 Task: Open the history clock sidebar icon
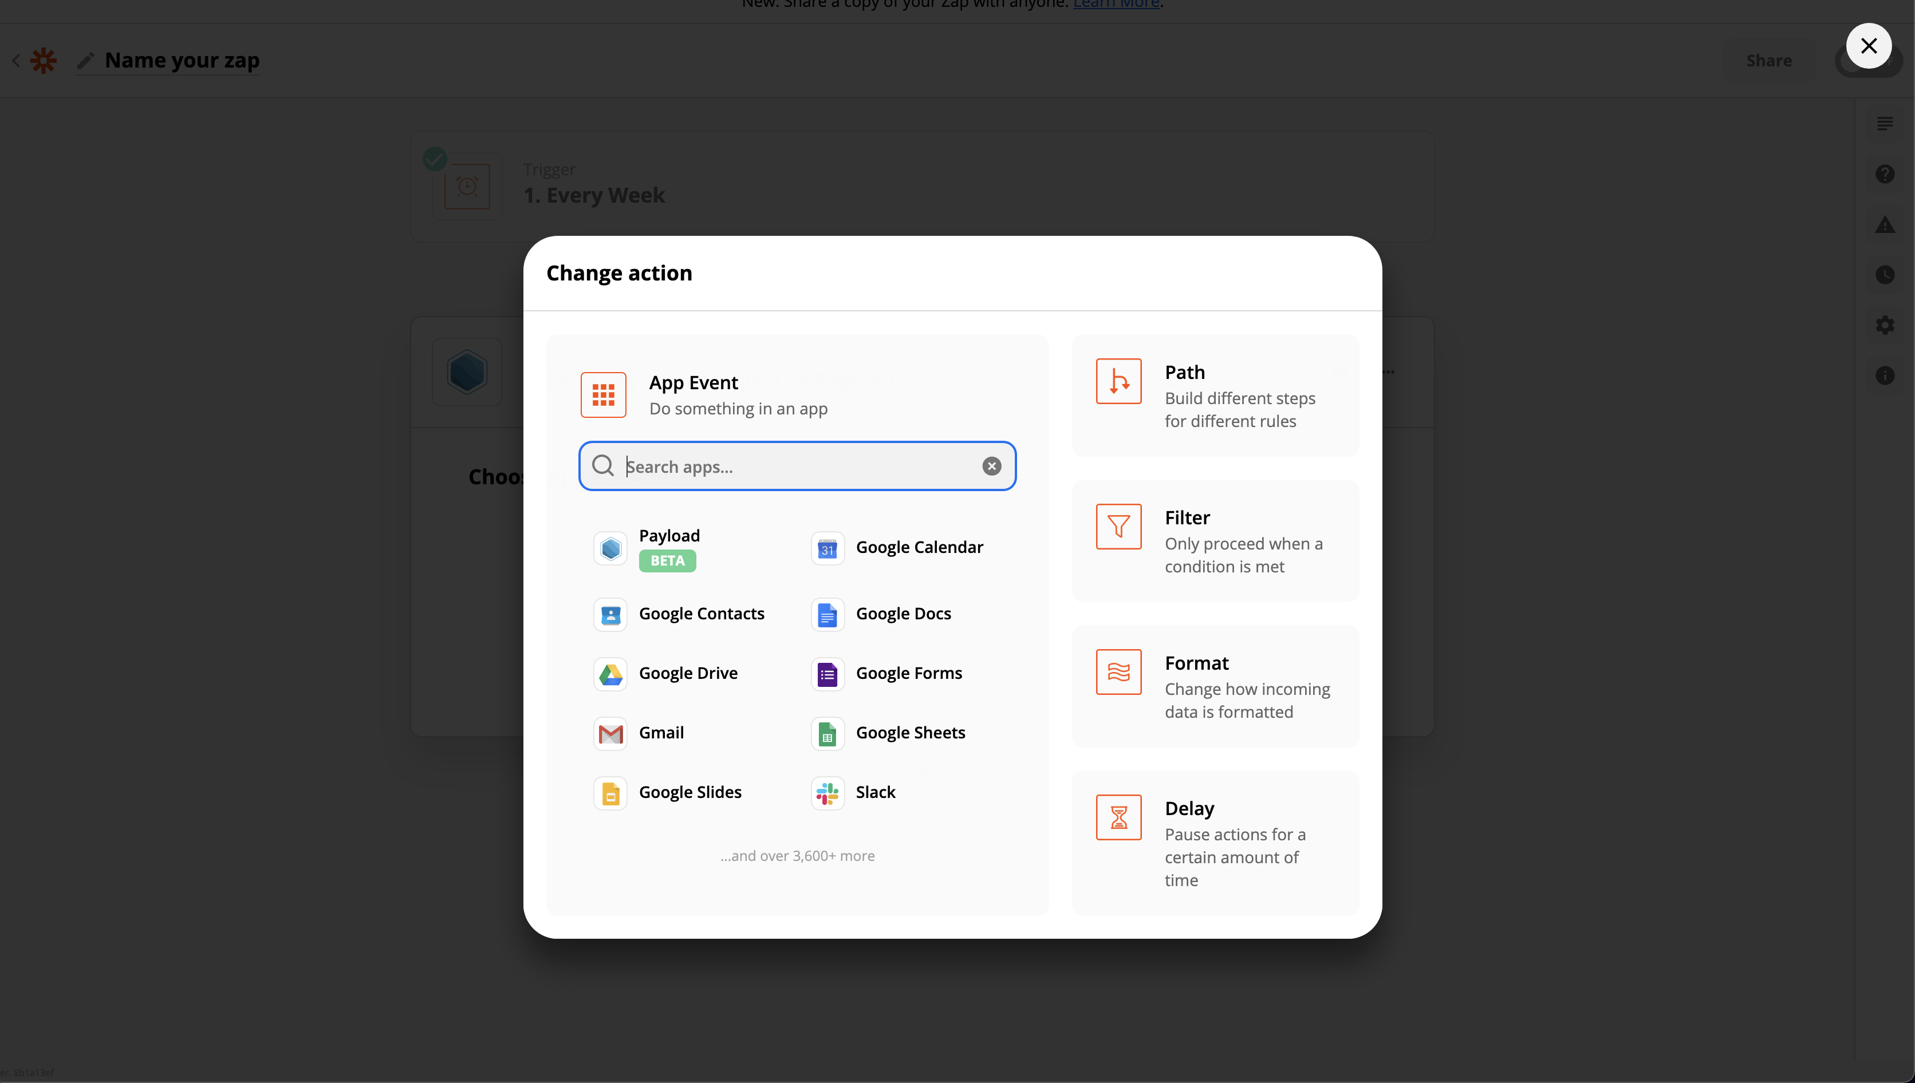click(1885, 274)
